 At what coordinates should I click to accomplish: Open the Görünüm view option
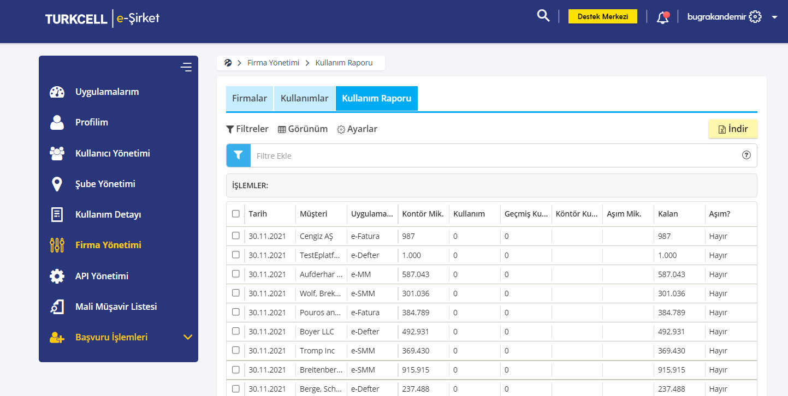(x=303, y=129)
